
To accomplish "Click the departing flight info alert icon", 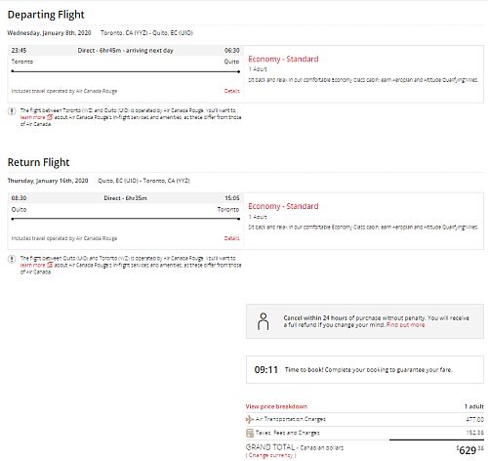I will click(x=12, y=111).
